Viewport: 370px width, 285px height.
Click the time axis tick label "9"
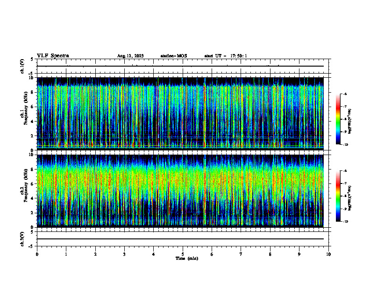click(x=299, y=254)
